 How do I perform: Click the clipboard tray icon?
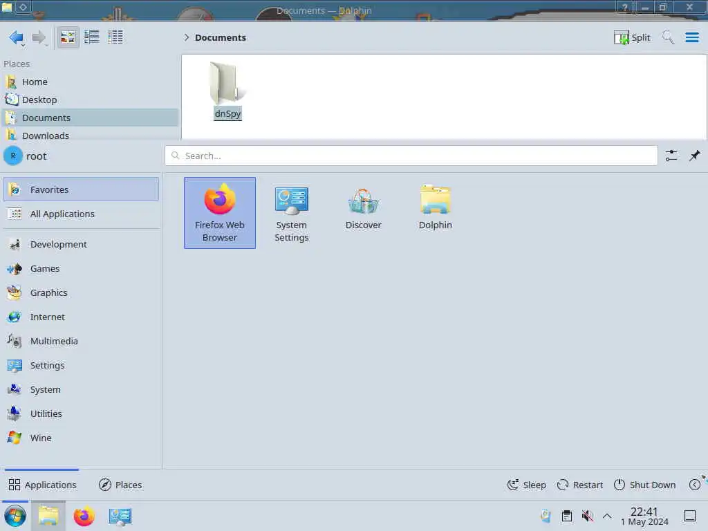[x=567, y=516]
